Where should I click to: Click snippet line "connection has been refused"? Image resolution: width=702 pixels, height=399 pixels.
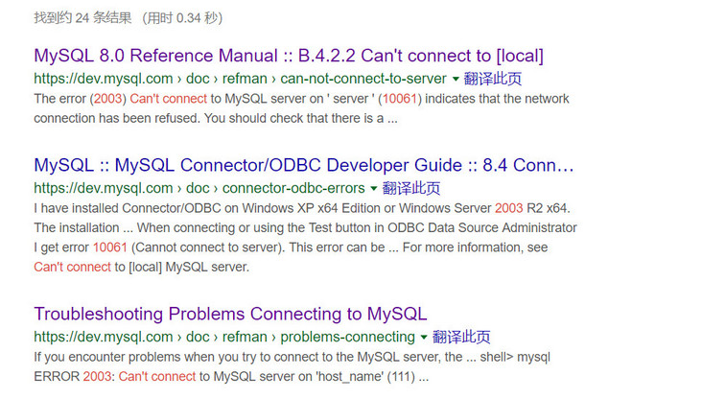[x=215, y=118]
